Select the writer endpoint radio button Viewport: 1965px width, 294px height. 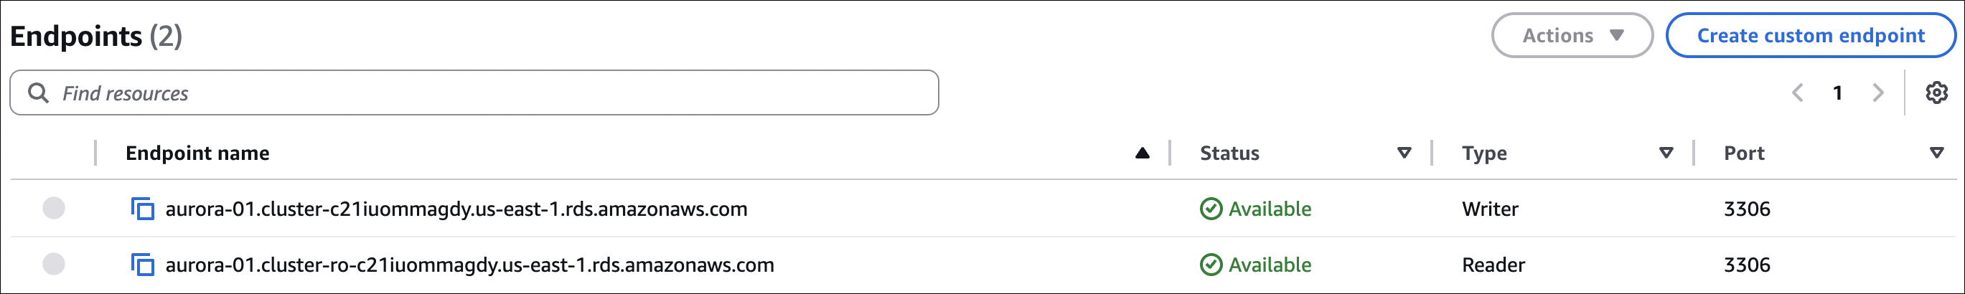(x=53, y=208)
